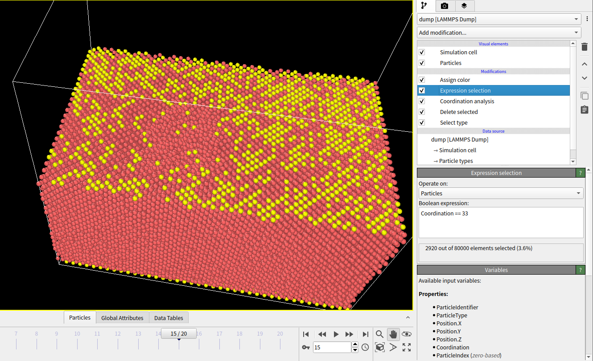Screen dimensions: 593x361
Task: Play the animation forward
Action: click(336, 334)
